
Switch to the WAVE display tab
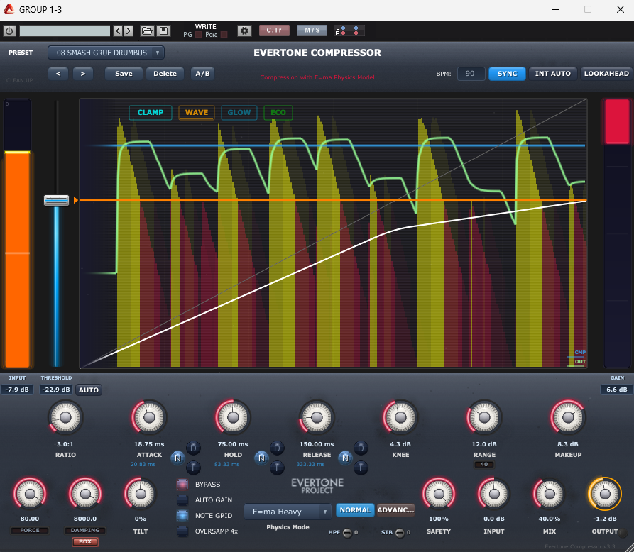tap(197, 112)
